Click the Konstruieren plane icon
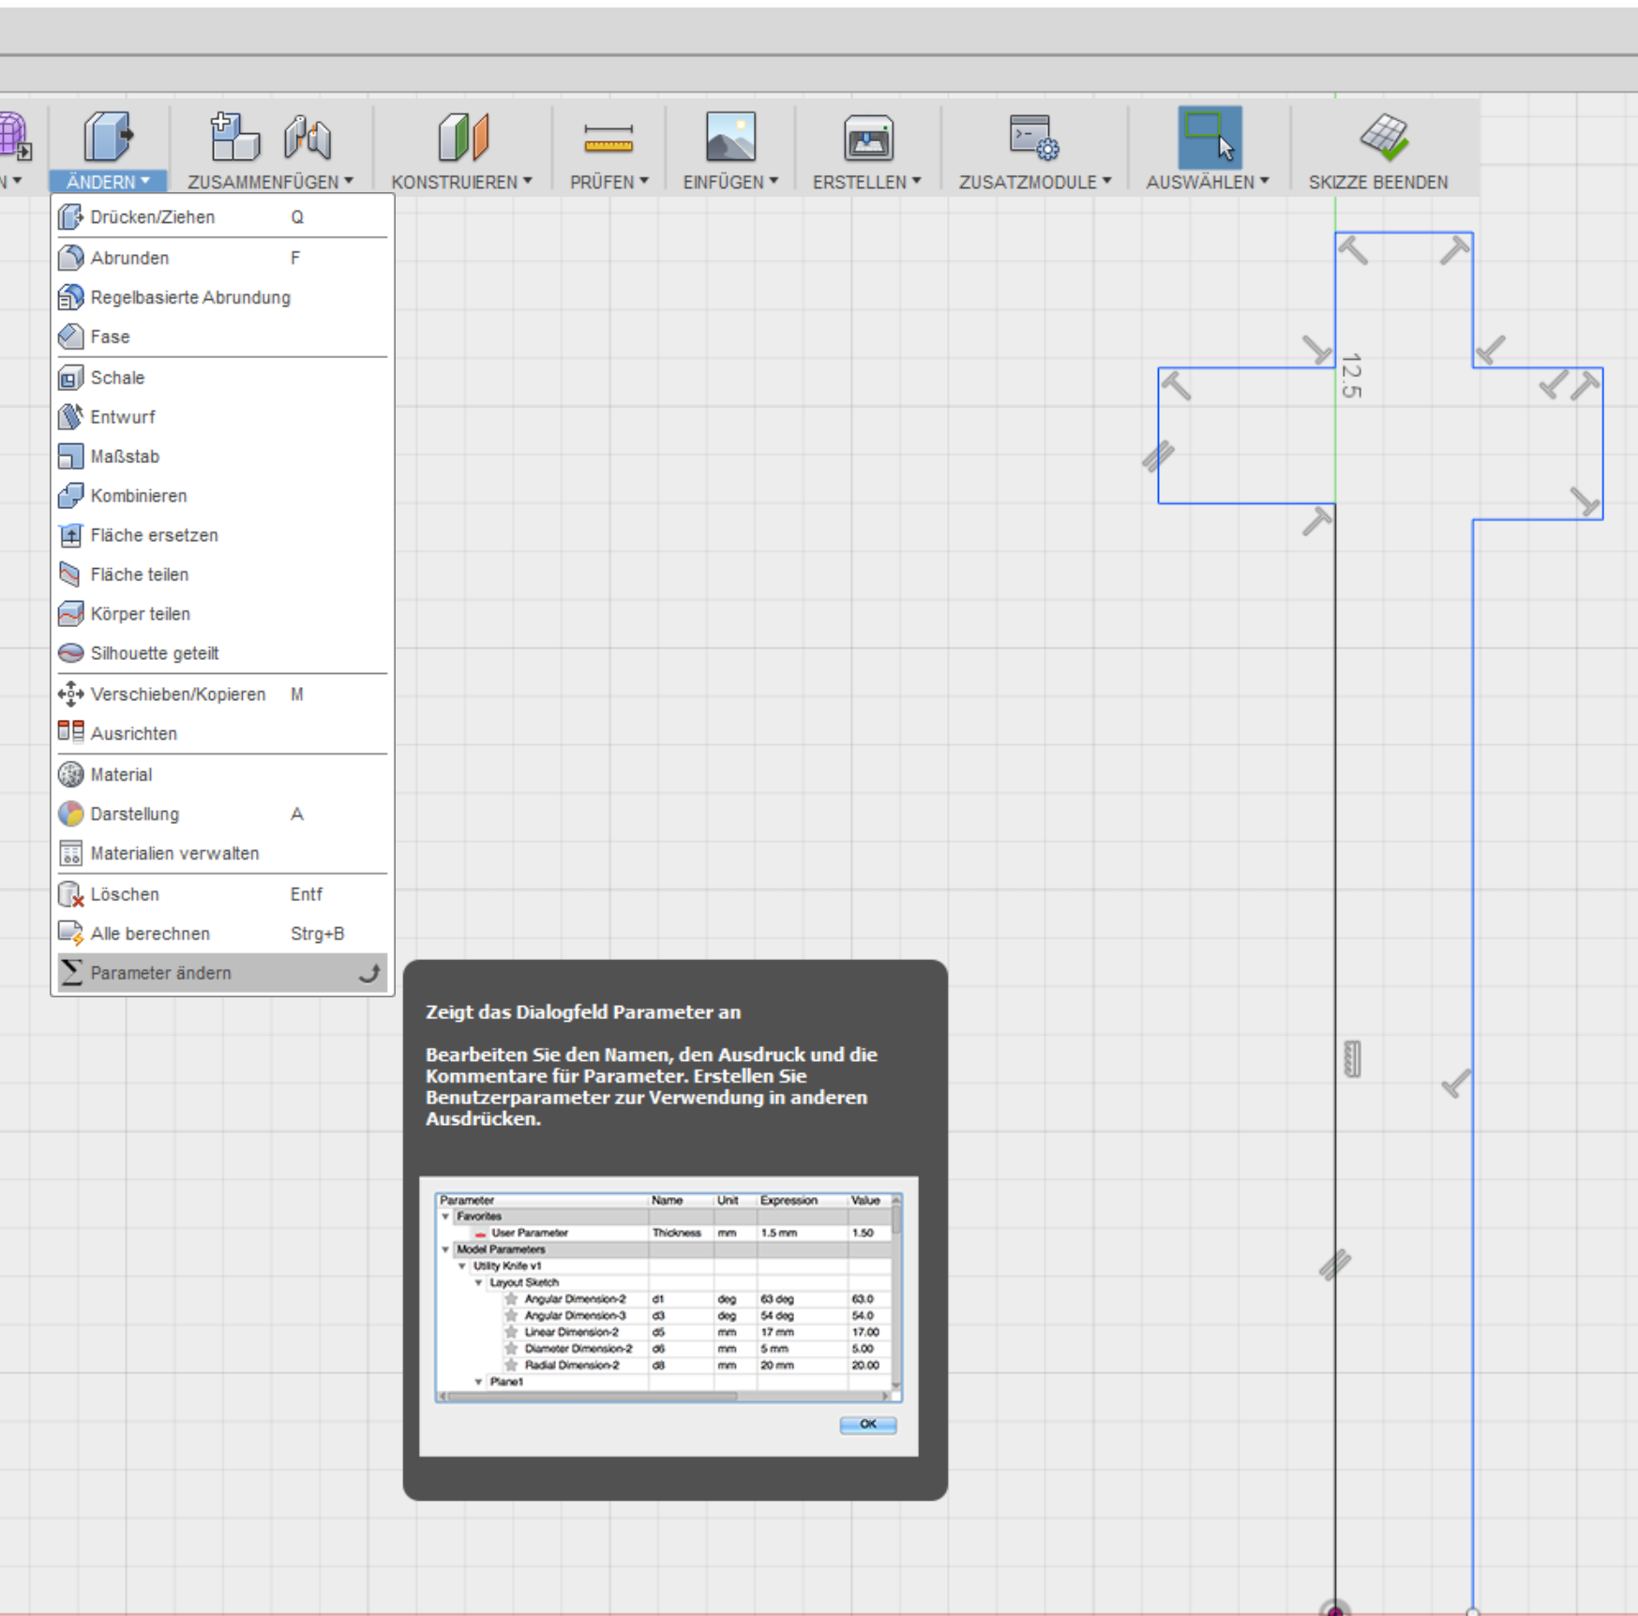The image size is (1638, 1616). tap(463, 138)
